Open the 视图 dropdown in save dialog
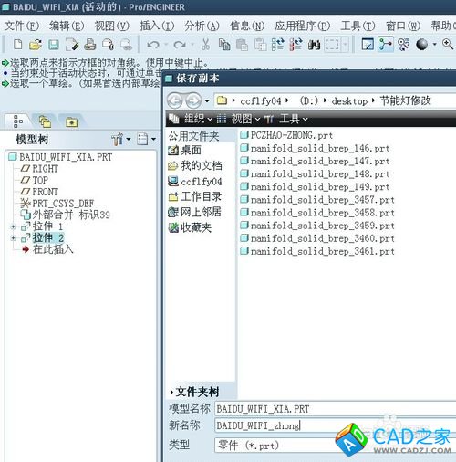Screen dimensions: 456x462 (238, 119)
